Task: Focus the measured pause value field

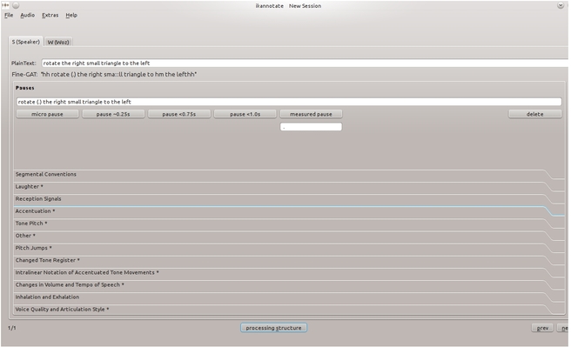Action: point(311,127)
